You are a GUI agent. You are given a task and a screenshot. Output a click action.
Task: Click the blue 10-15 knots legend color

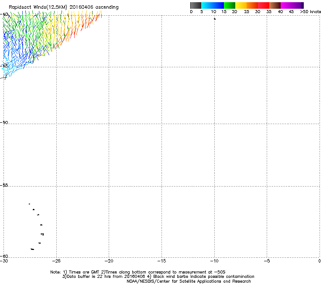218,5
